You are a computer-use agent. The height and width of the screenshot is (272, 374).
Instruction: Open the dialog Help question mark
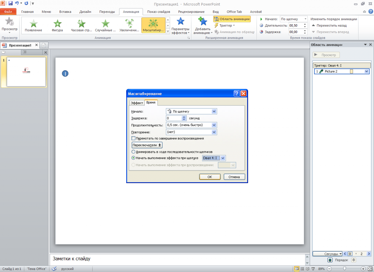(237, 94)
